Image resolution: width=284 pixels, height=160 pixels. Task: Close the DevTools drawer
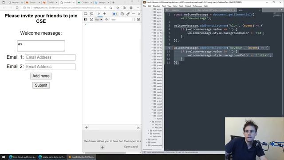pyautogui.click(x=138, y=128)
